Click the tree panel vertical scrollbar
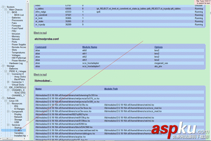211x141 pixels. (x=27, y=62)
